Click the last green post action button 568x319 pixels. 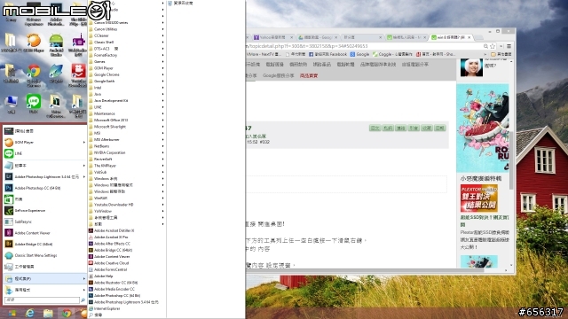tap(440, 128)
